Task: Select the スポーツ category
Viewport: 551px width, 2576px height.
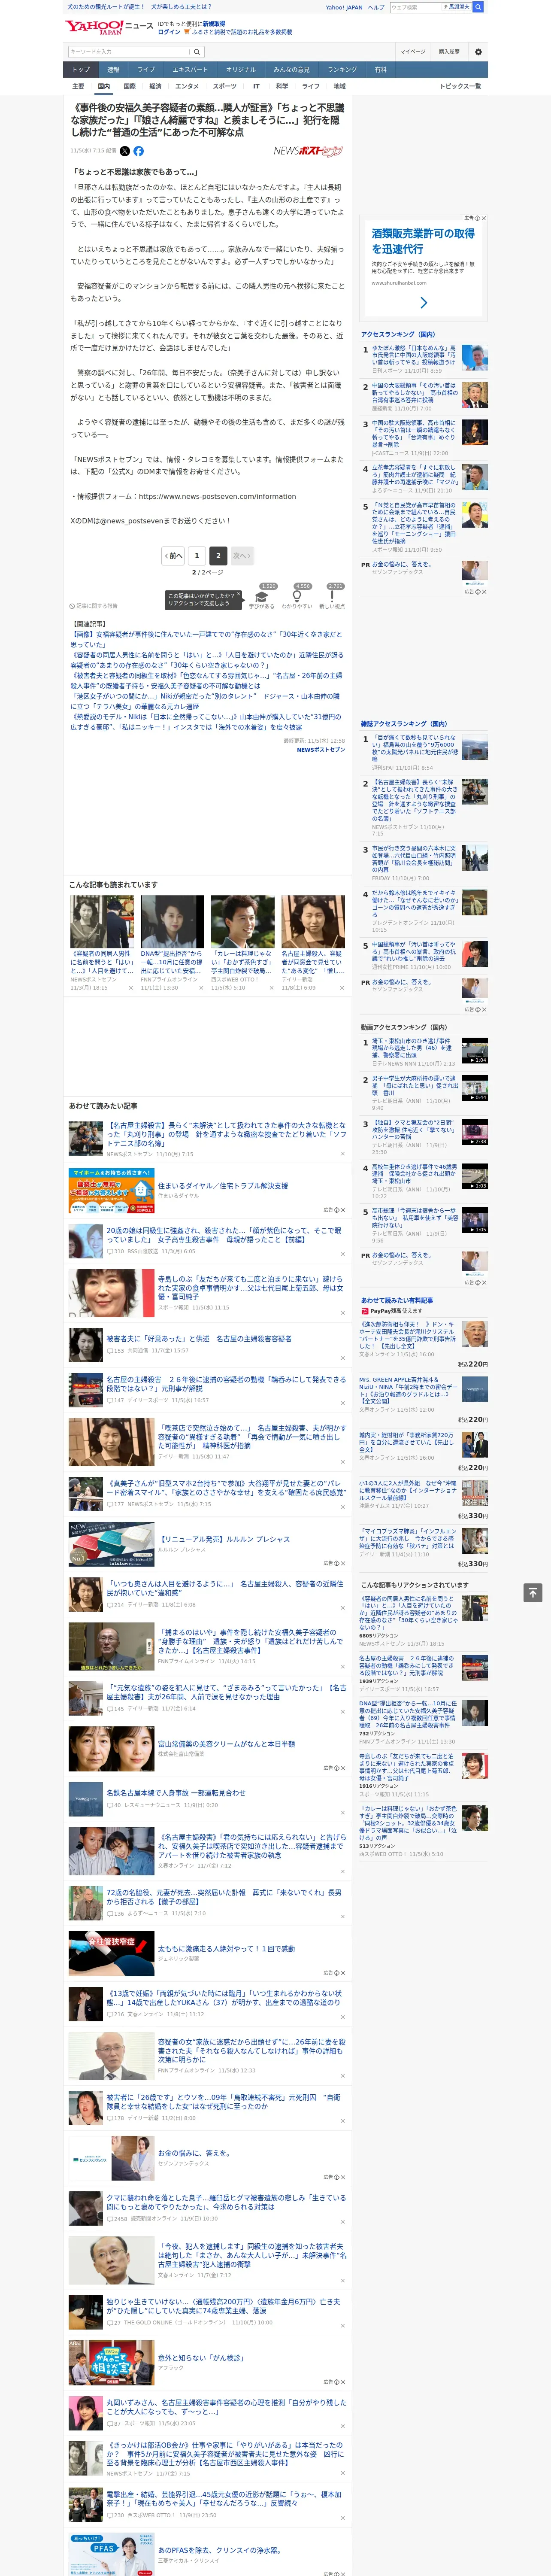Action: click(x=225, y=87)
